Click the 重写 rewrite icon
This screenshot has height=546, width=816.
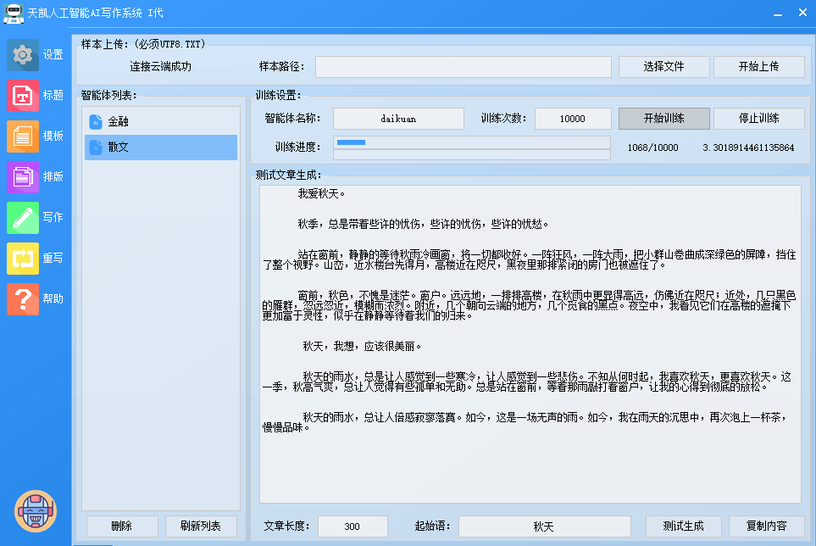point(23,258)
